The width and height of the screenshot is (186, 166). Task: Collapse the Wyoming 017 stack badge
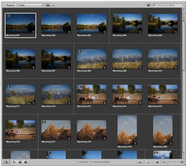pyautogui.click(x=44, y=122)
